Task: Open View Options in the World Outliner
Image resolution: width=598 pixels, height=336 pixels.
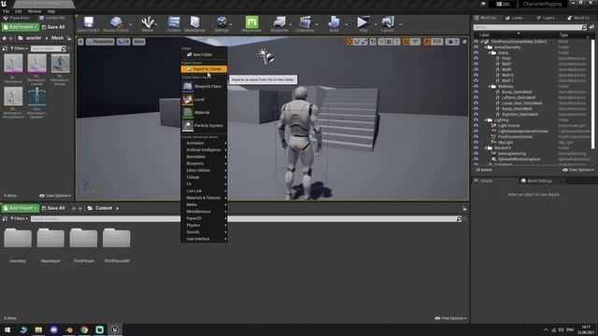Action: point(578,170)
